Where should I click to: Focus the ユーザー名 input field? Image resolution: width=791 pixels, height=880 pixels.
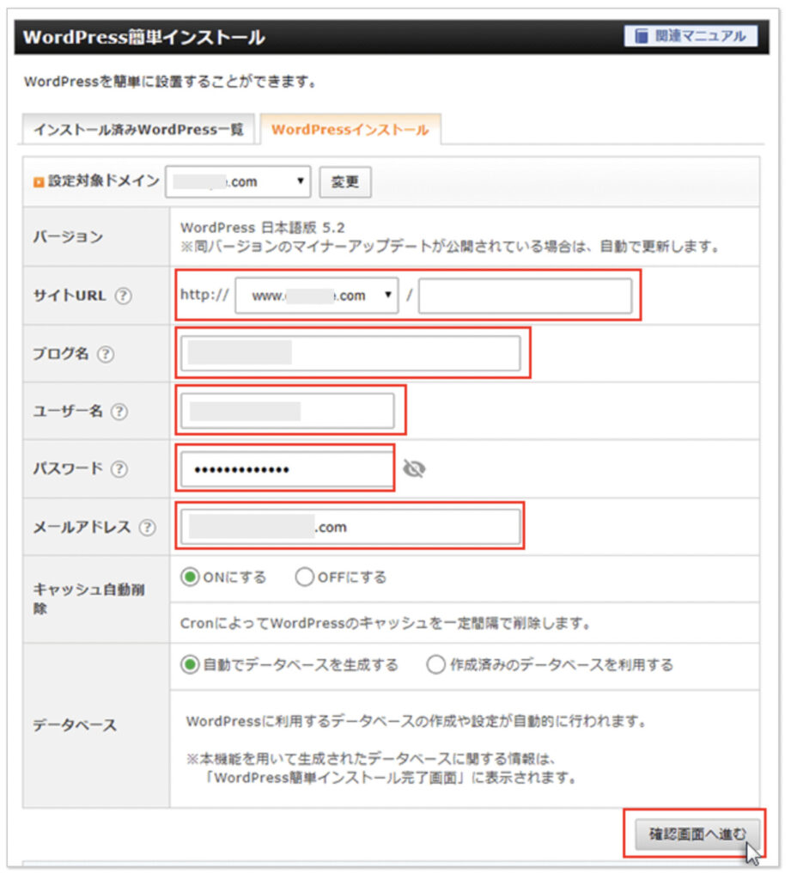287,411
